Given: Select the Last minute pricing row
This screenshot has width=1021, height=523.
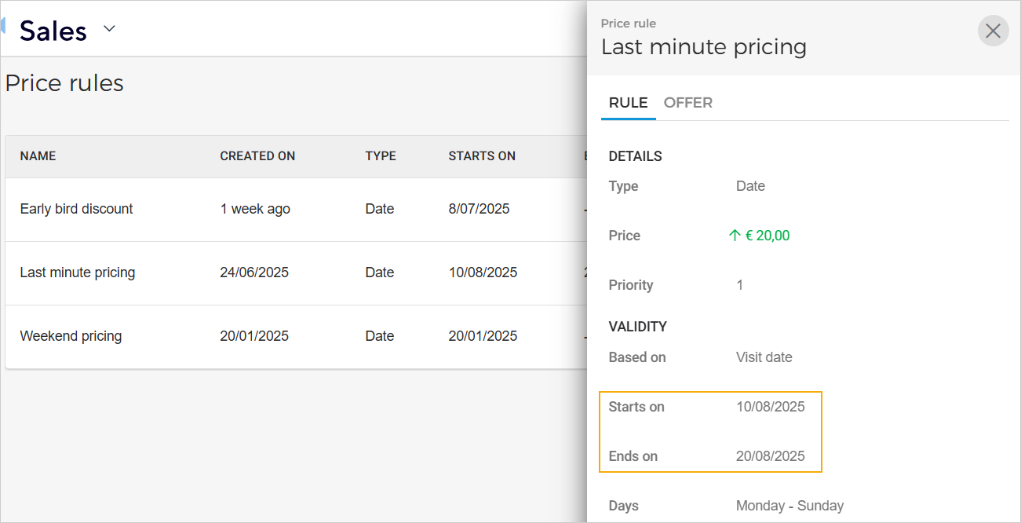Looking at the screenshot, I should (x=78, y=272).
